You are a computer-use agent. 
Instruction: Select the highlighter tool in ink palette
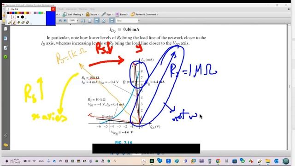(14, 23)
